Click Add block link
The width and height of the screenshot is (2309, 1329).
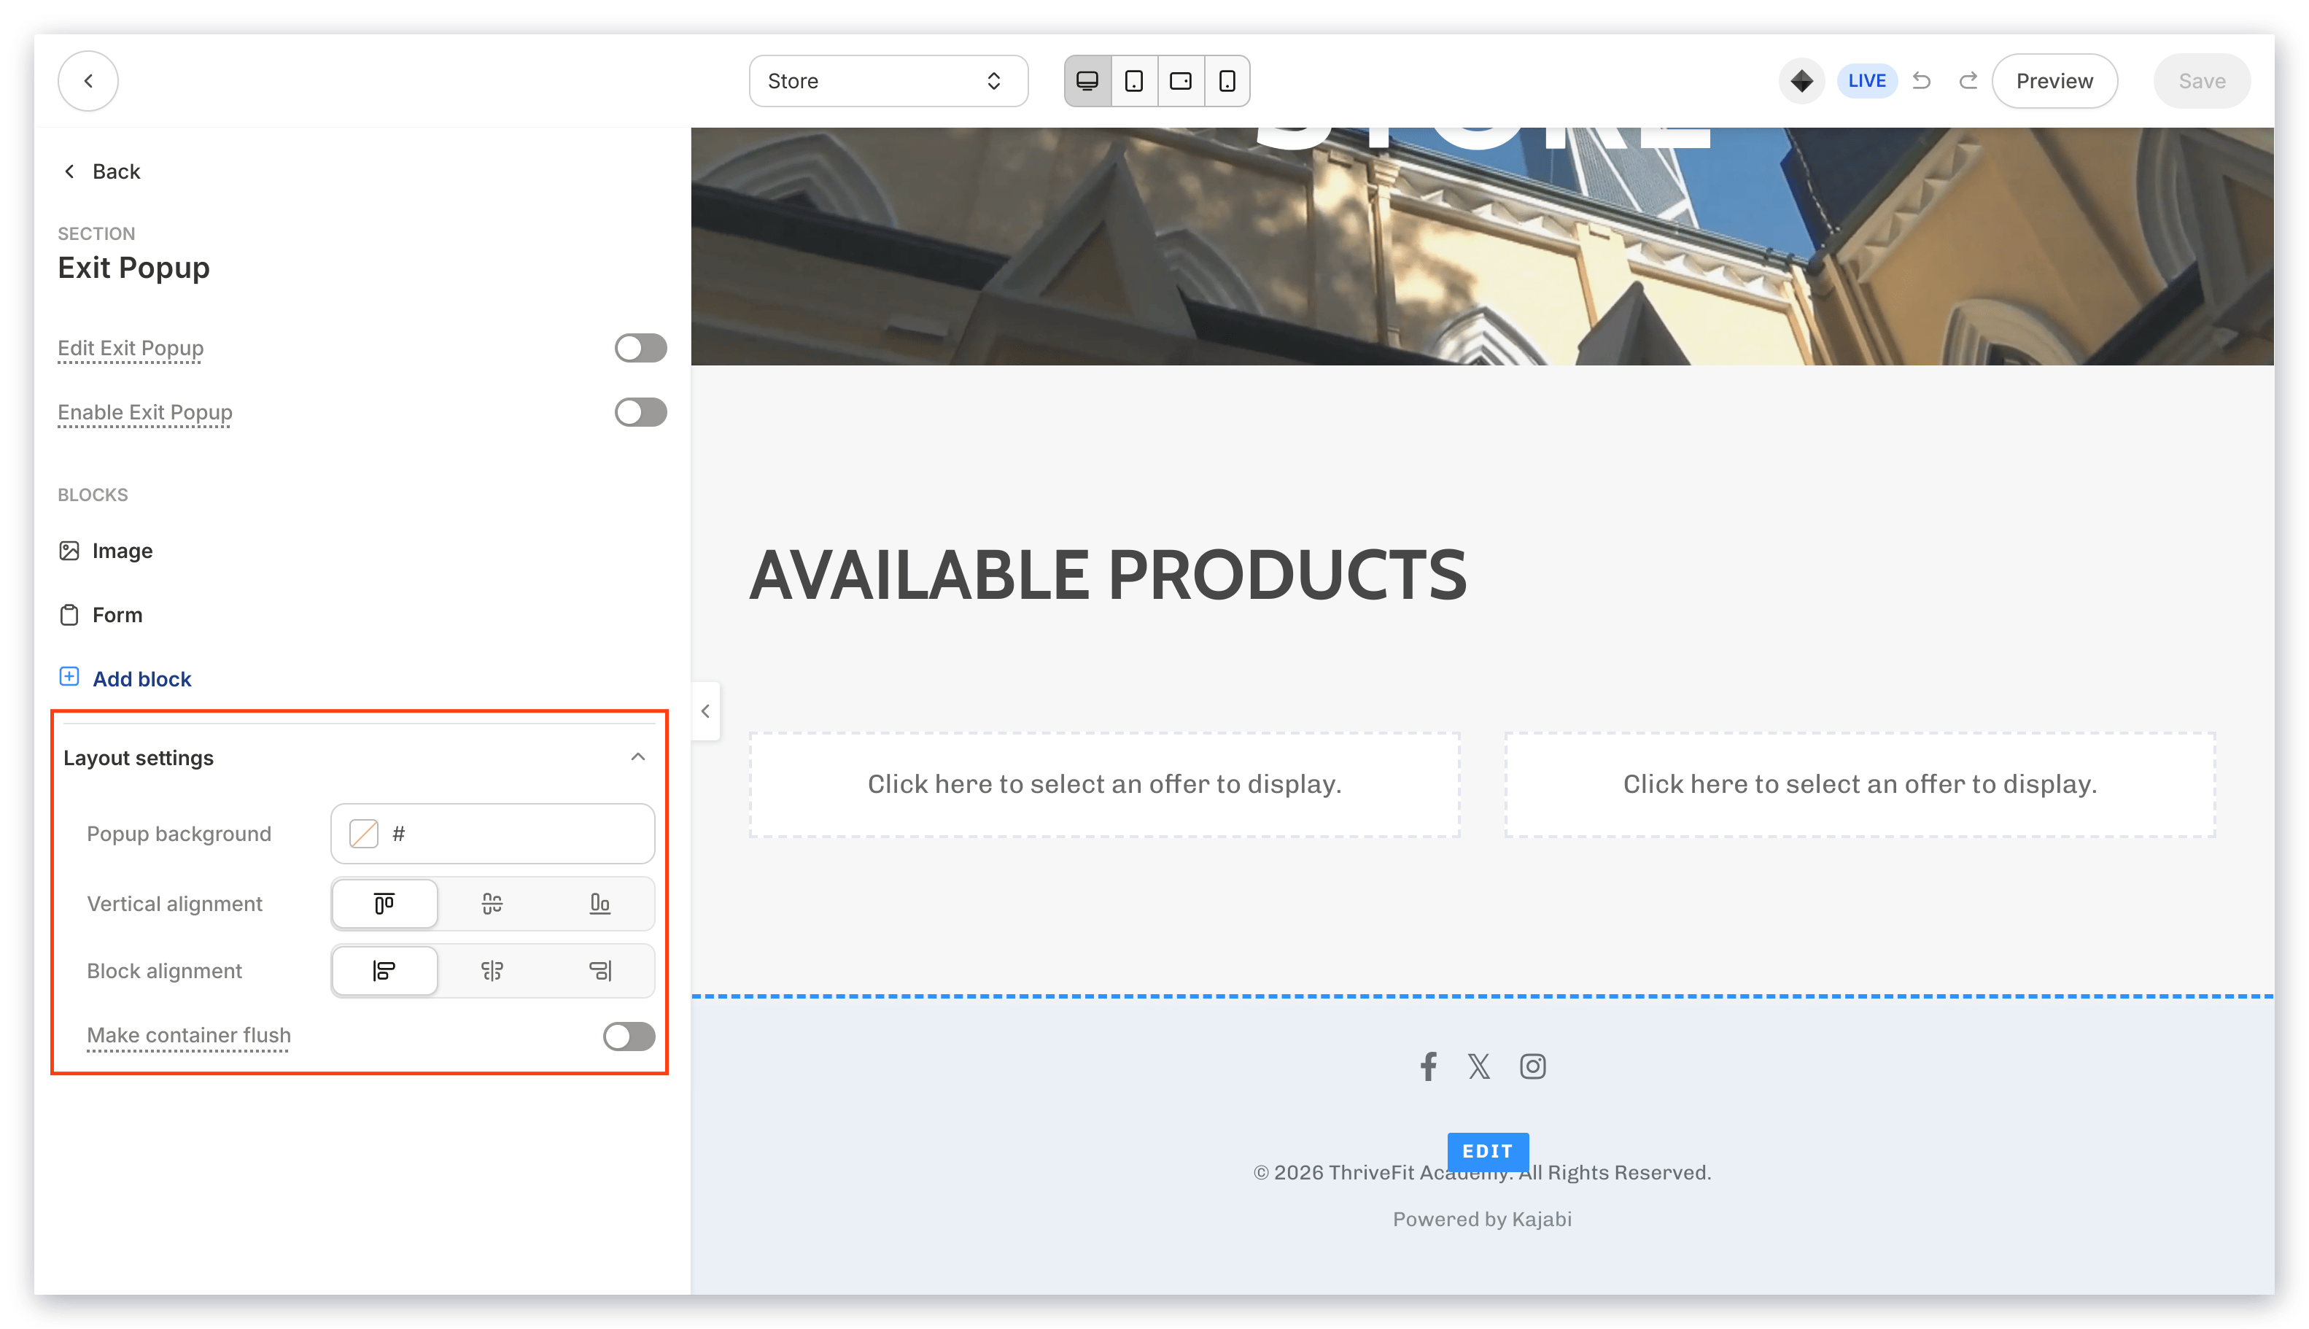click(x=141, y=678)
